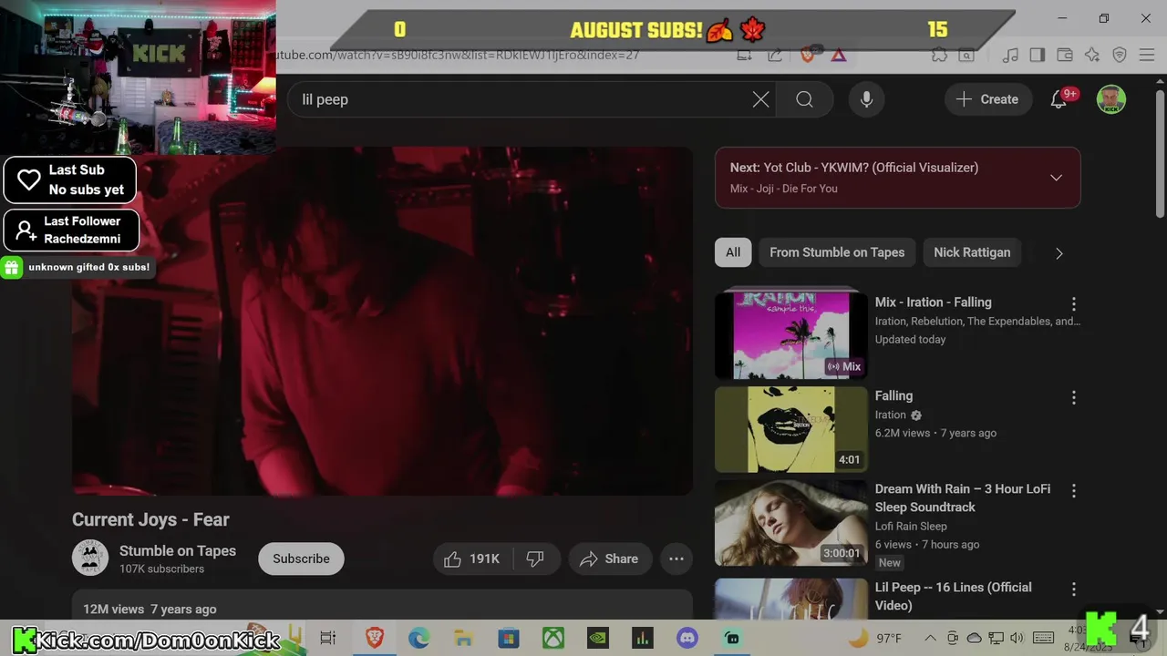The height and width of the screenshot is (656, 1167).
Task: Click the Create button
Action: 987,99
